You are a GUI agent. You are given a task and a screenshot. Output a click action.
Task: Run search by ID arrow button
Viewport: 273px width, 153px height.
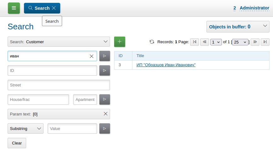tap(105, 70)
